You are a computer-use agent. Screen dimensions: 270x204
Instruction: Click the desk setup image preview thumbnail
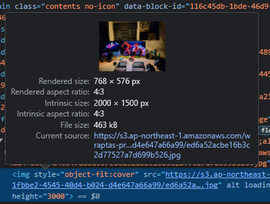132,46
